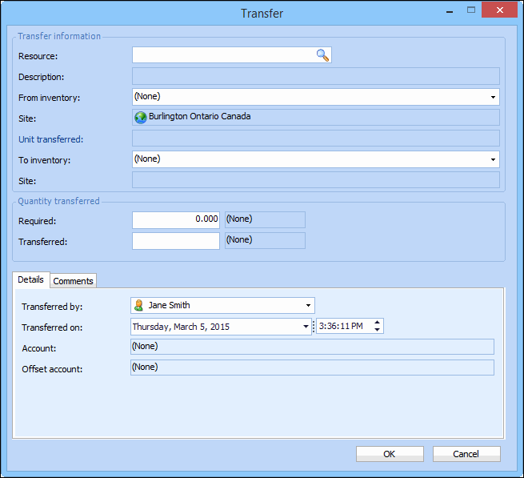
Task: Select the Details tab
Action: [30, 279]
